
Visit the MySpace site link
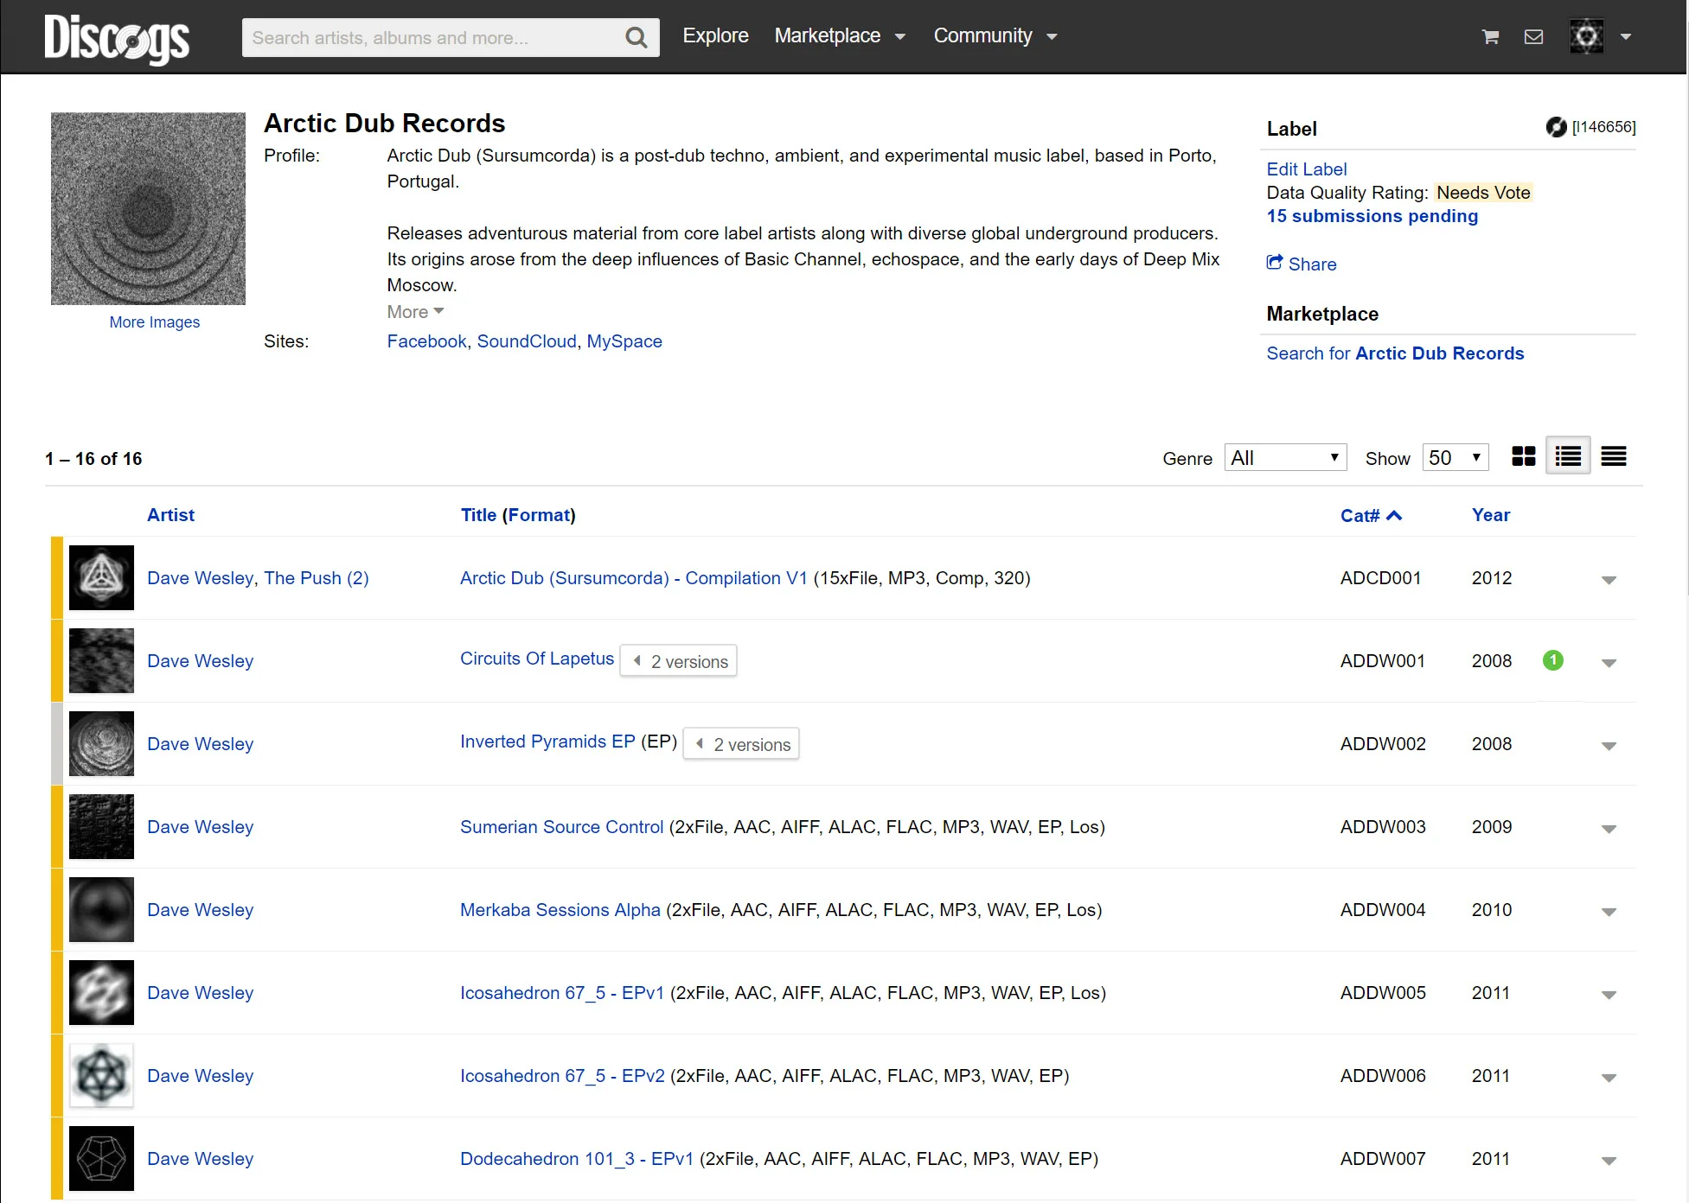point(624,341)
